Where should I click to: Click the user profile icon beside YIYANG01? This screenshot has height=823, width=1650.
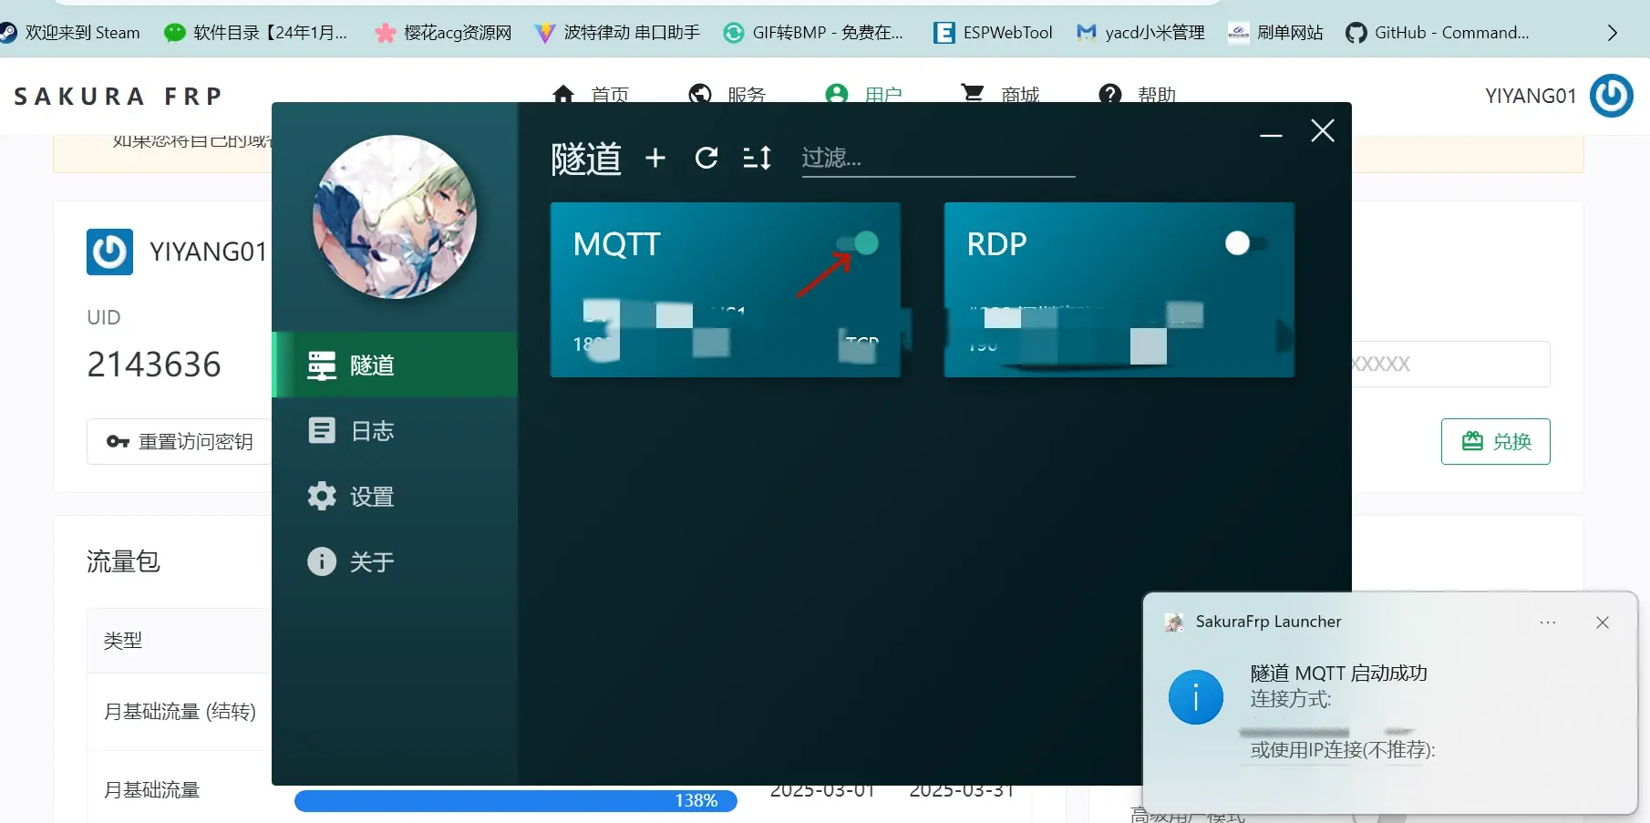coord(109,252)
